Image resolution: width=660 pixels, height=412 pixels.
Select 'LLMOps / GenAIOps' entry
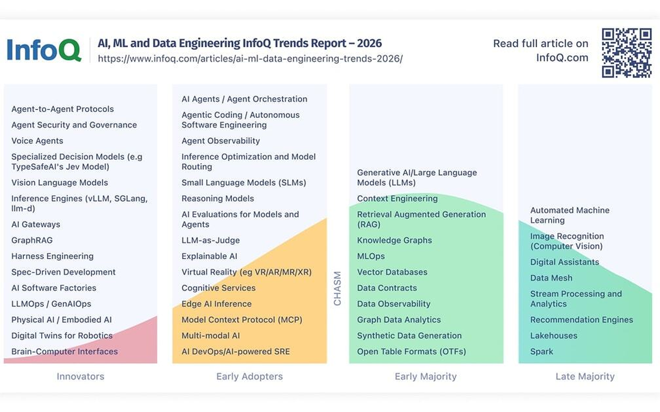(x=52, y=304)
